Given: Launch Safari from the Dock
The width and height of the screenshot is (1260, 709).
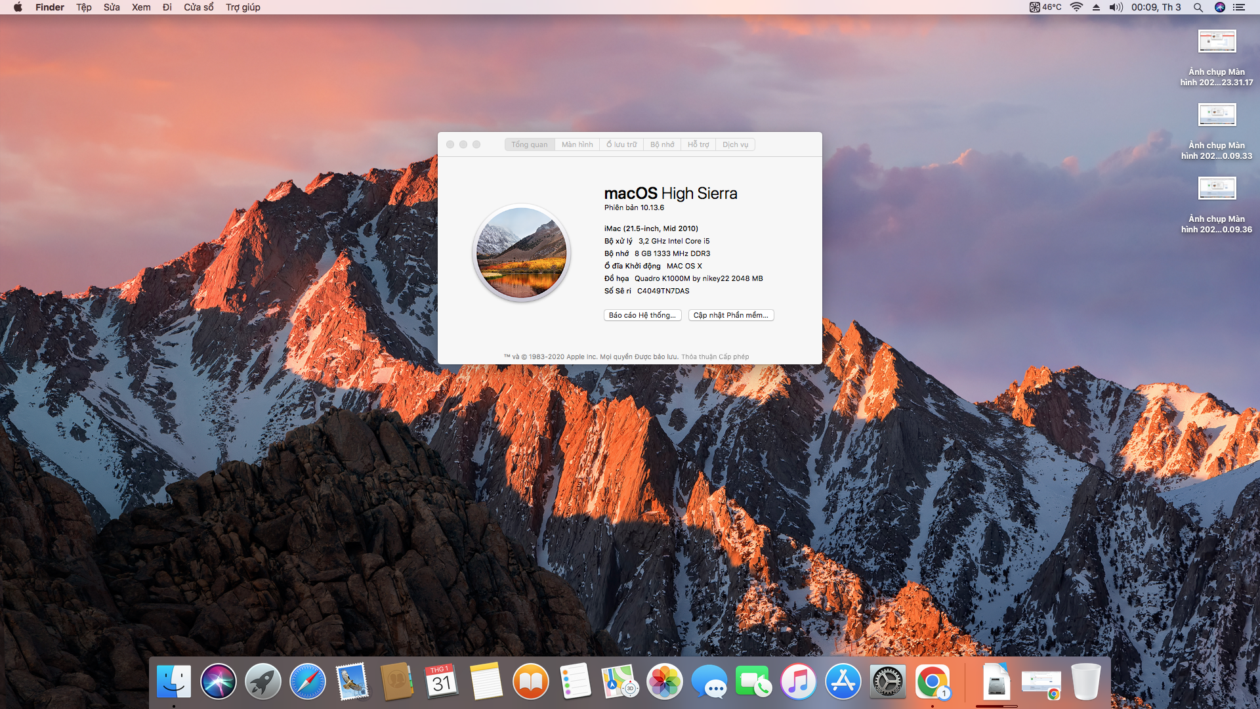Looking at the screenshot, I should (307, 681).
